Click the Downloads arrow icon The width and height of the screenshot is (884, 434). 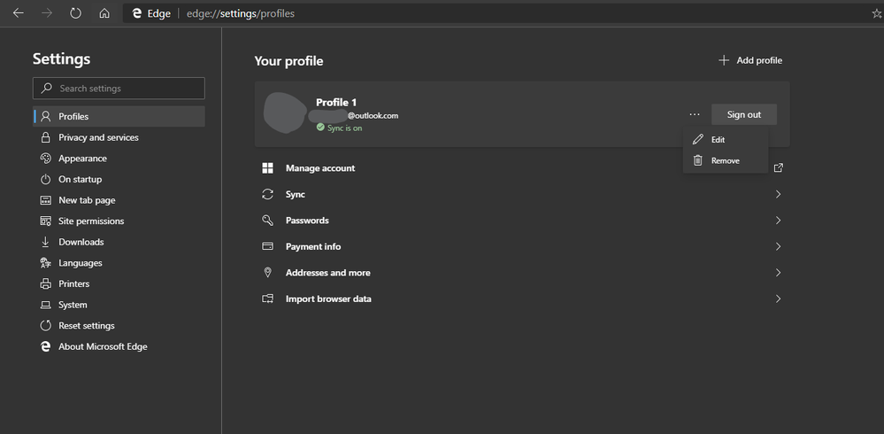46,242
